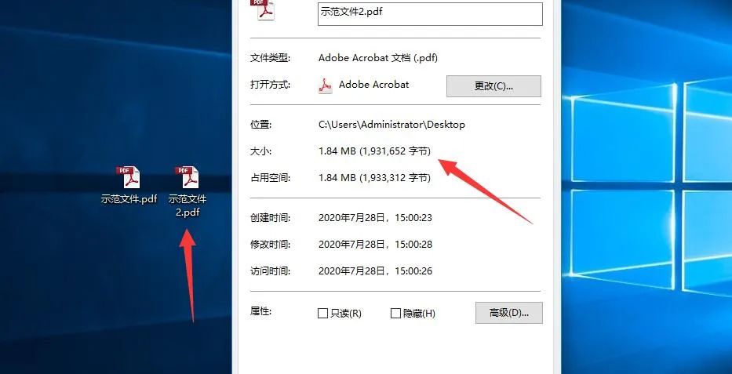
Task: Click the Adobe Acrobat program name text
Action: pyautogui.click(x=374, y=85)
